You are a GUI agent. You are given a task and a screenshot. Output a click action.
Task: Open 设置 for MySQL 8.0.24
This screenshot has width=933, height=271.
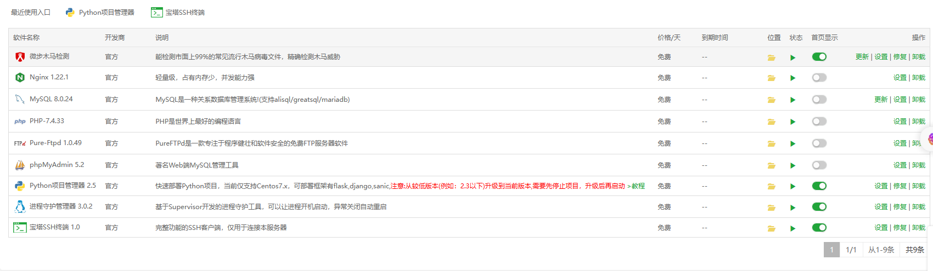pos(900,100)
